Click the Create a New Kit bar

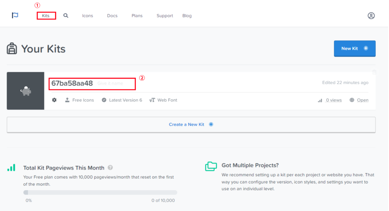point(191,125)
